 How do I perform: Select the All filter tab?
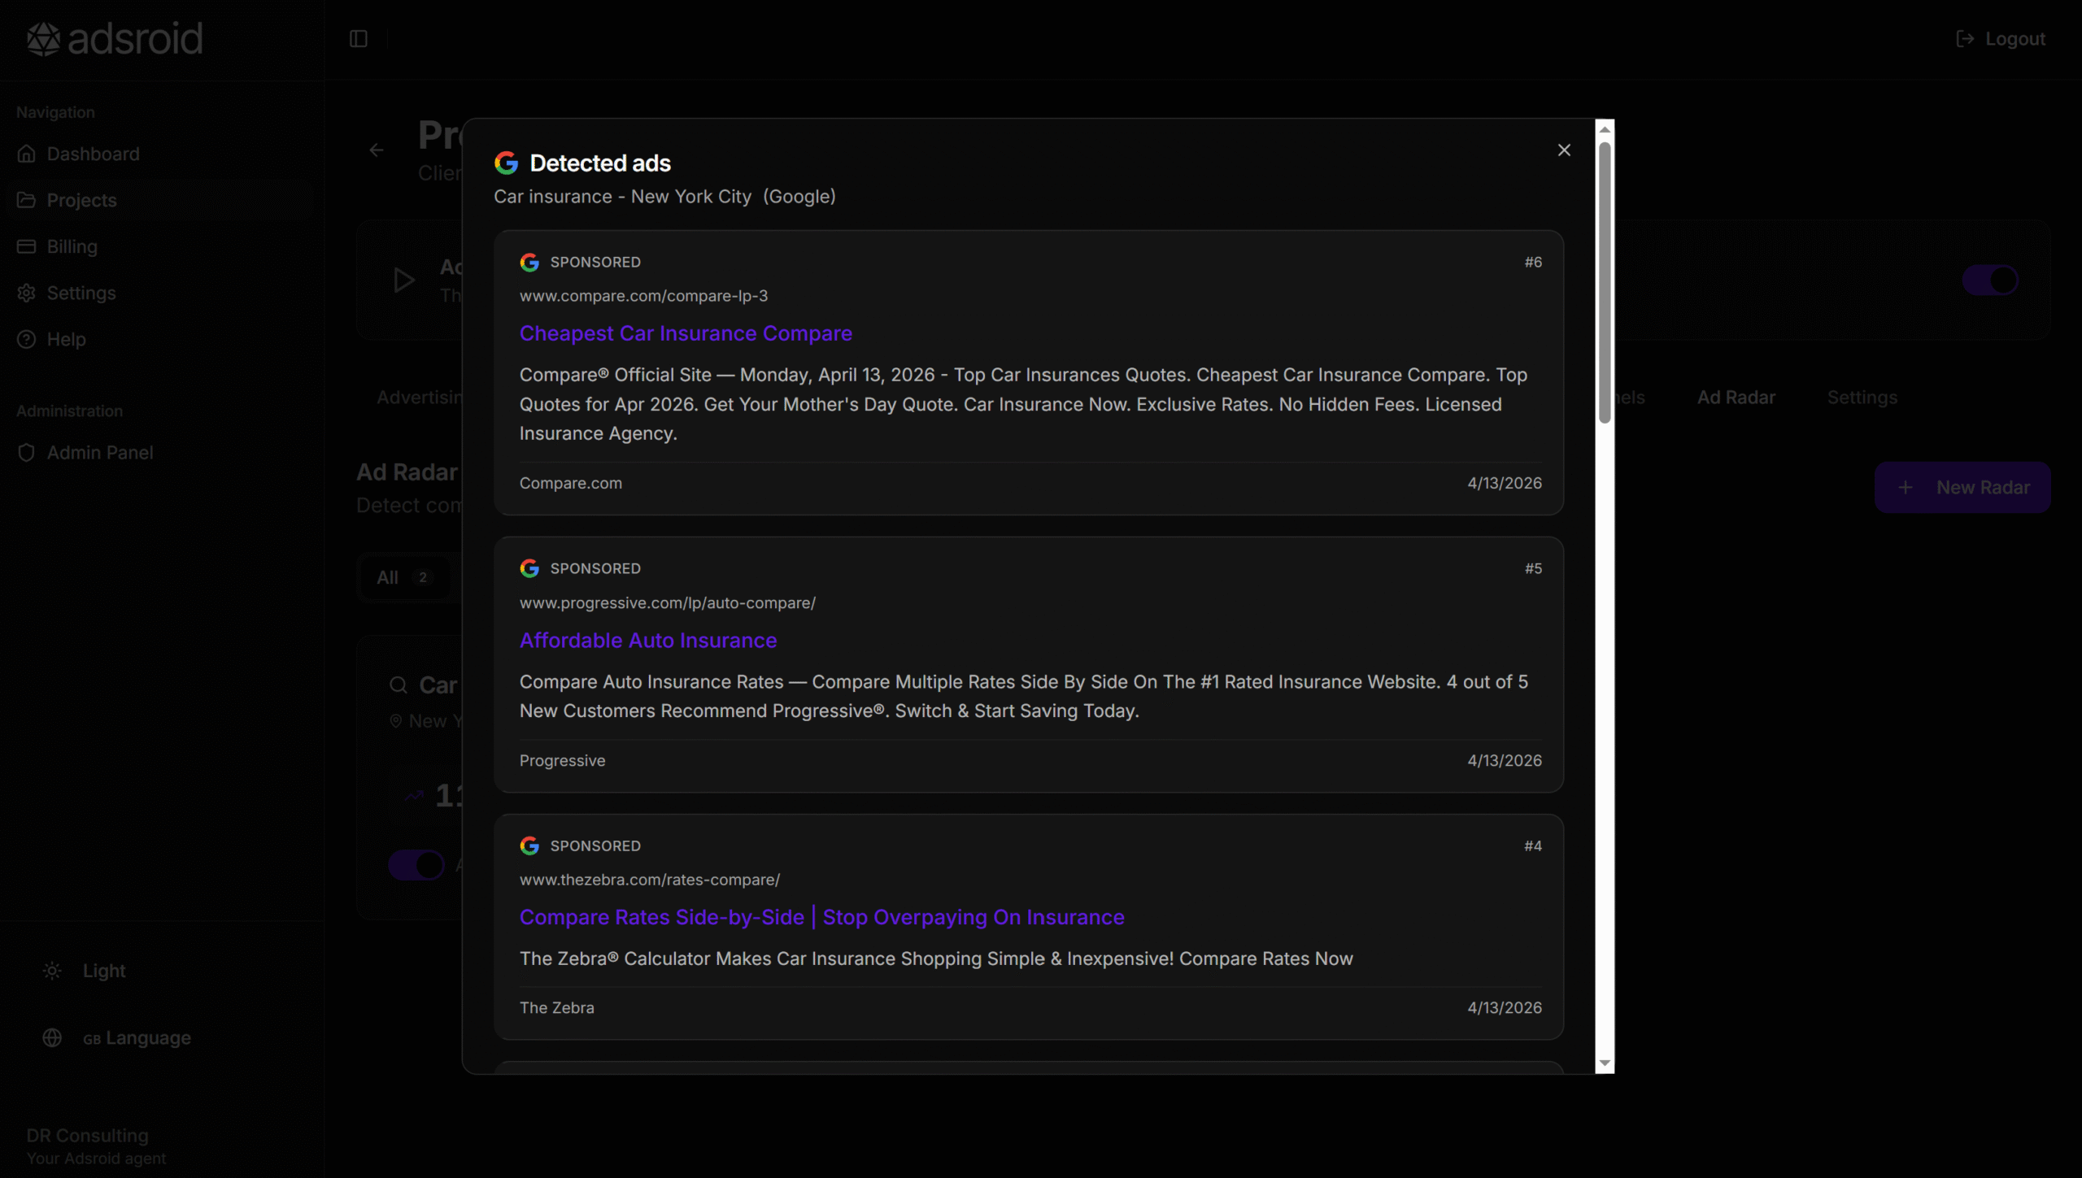pos(403,577)
